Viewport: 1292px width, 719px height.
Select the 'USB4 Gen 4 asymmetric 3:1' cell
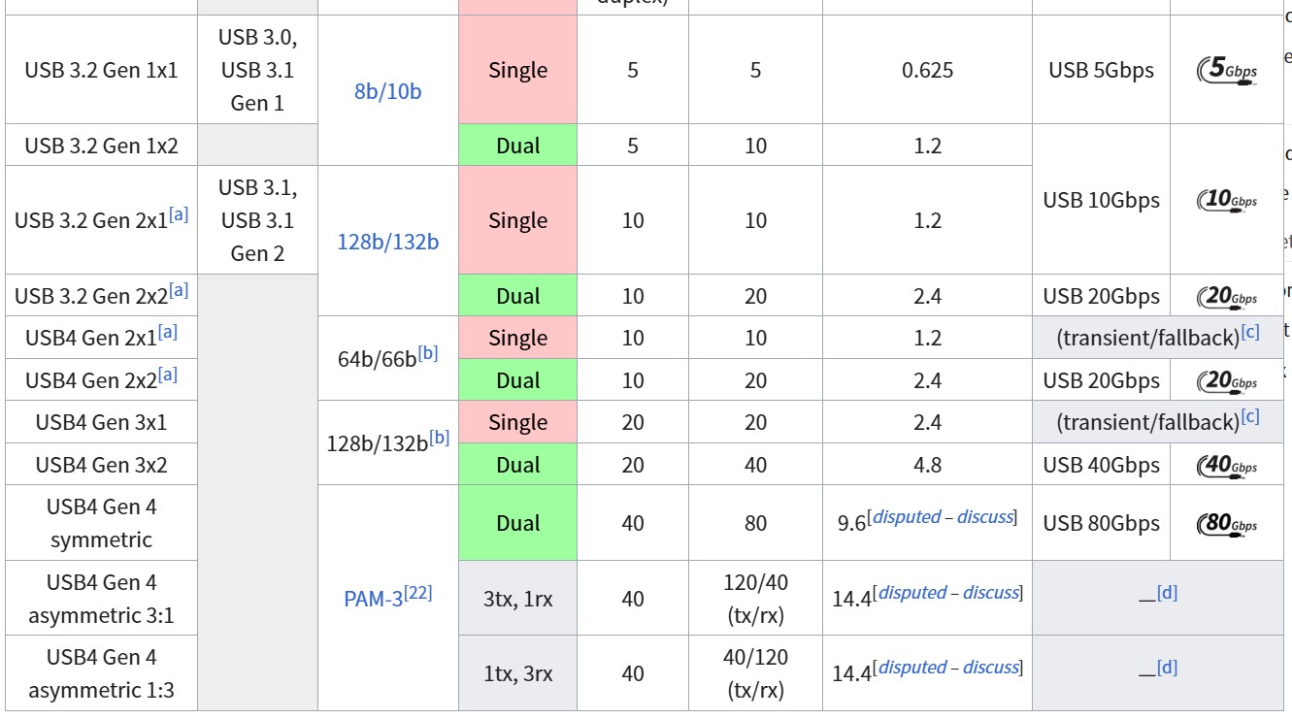tap(101, 599)
